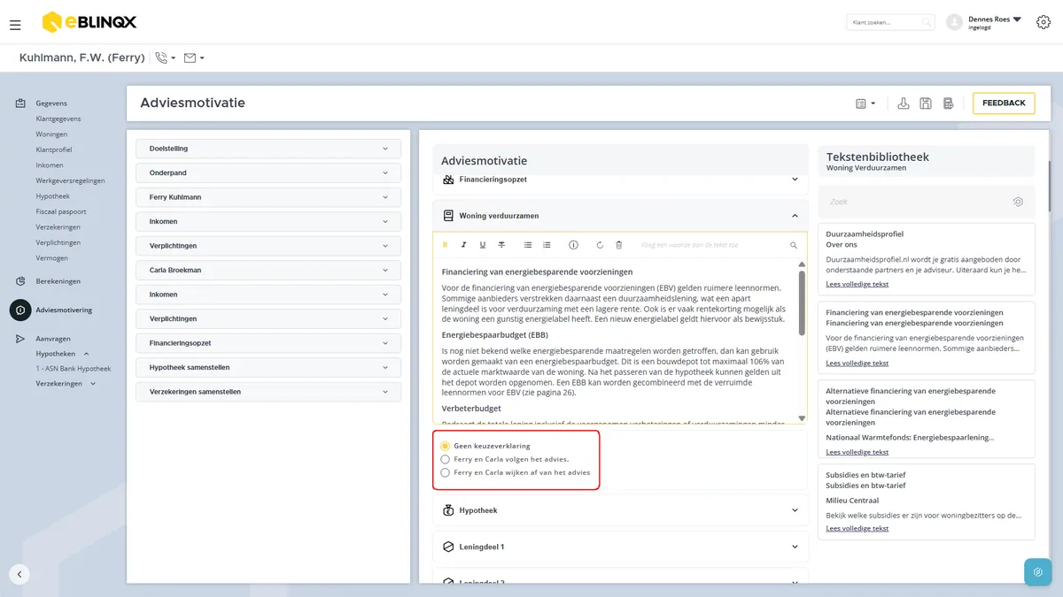Go to Klantgegevens in the sidebar
1063x597 pixels.
click(58, 119)
